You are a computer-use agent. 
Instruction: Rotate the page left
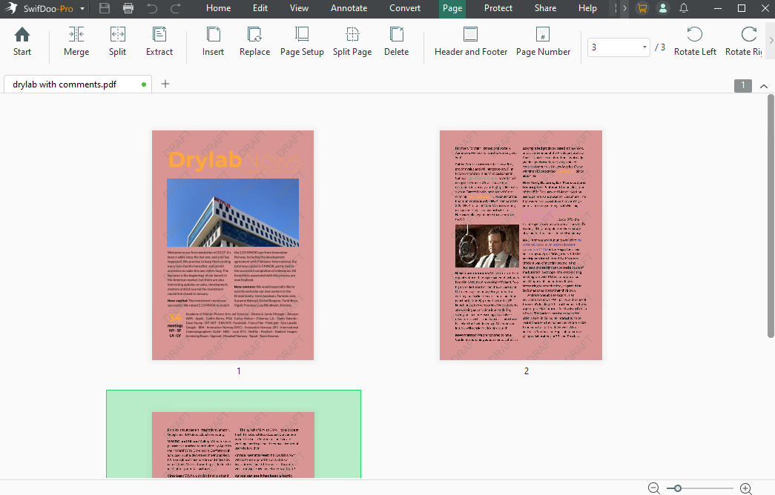[695, 41]
